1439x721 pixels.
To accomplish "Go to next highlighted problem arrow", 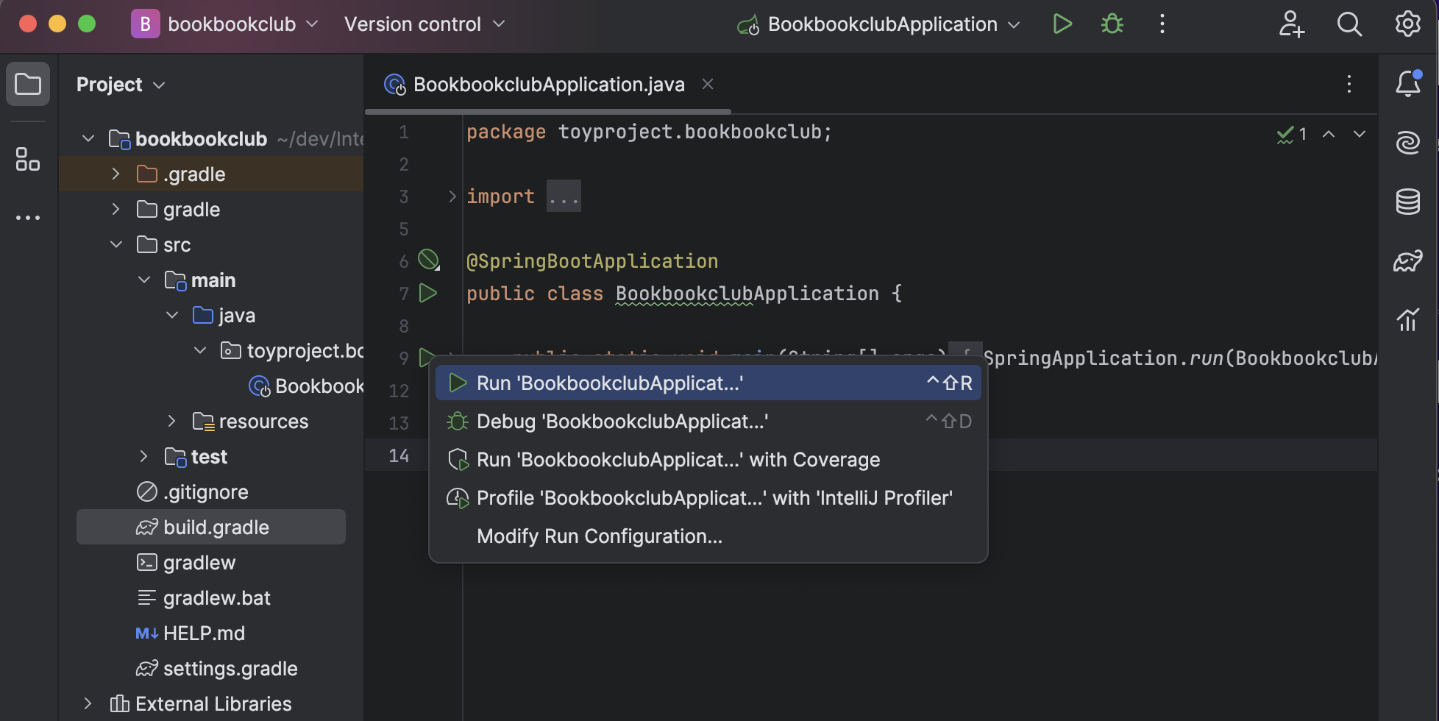I will tap(1360, 134).
